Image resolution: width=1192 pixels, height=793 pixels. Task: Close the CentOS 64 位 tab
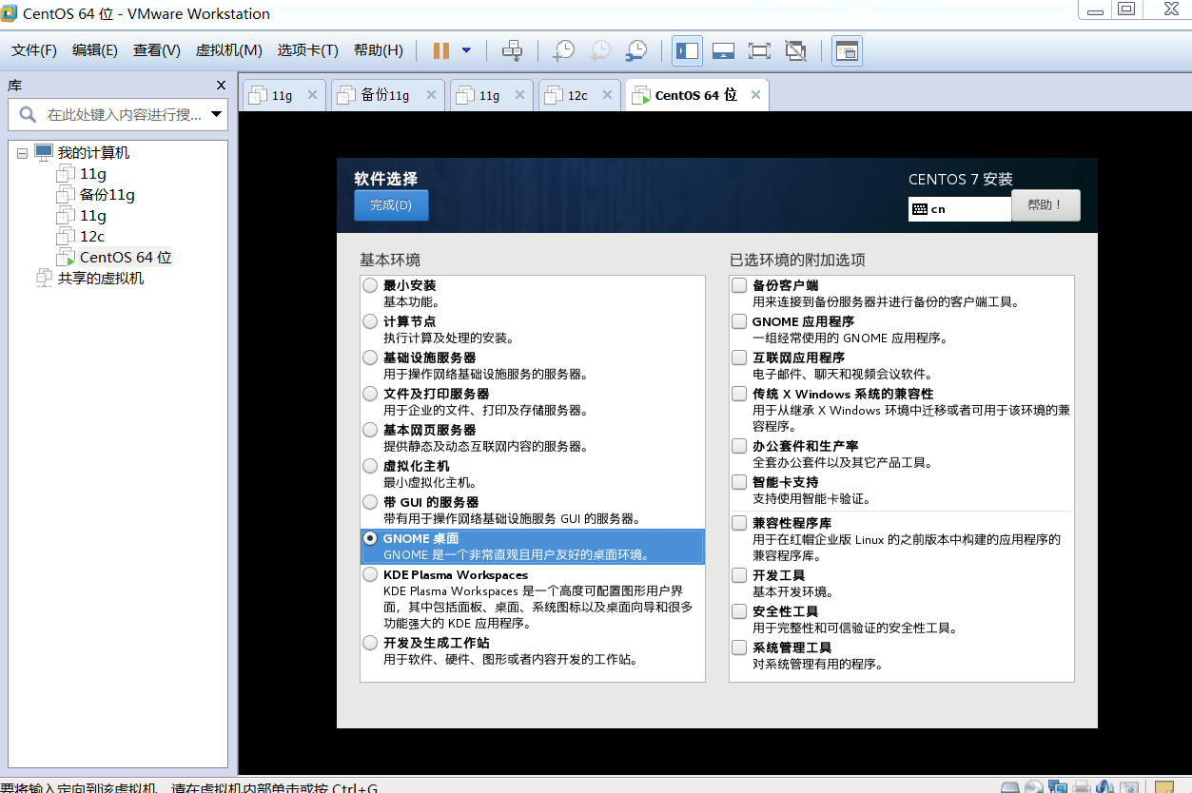pos(755,95)
